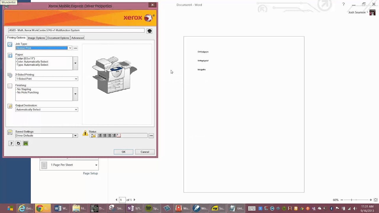Click the Wunderlist window tab label
This screenshot has width=379, height=213.
[9, 2]
